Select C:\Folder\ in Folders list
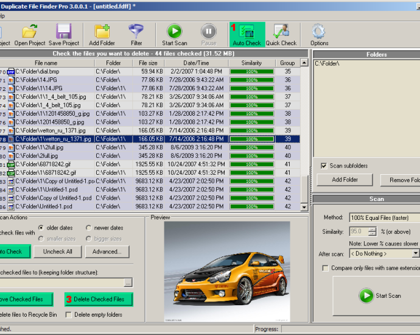420x335 pixels. click(x=327, y=63)
